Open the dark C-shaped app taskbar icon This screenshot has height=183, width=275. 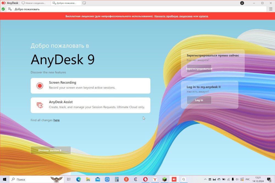136,179
